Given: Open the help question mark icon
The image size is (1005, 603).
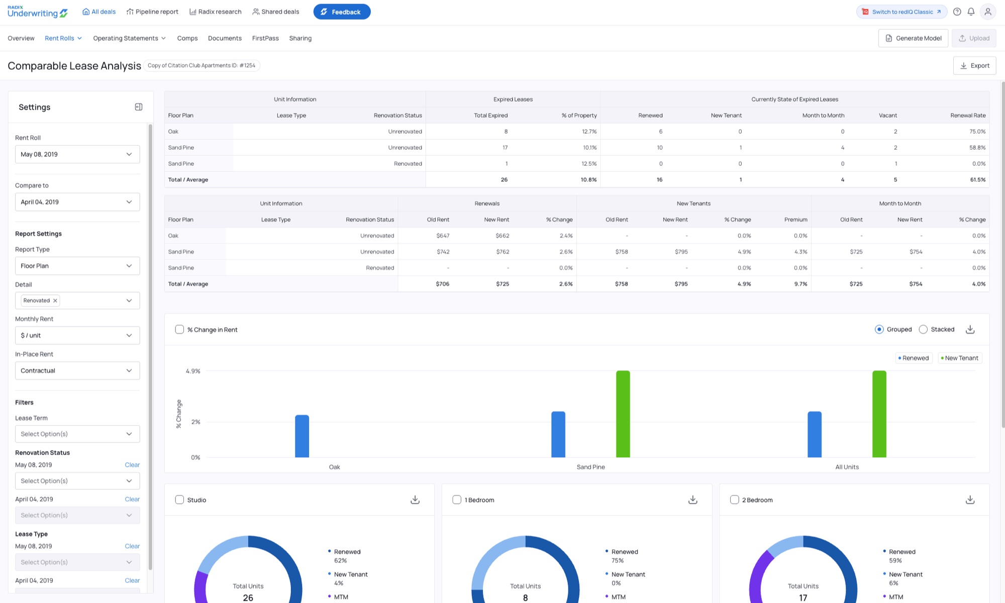Looking at the screenshot, I should pos(957,12).
